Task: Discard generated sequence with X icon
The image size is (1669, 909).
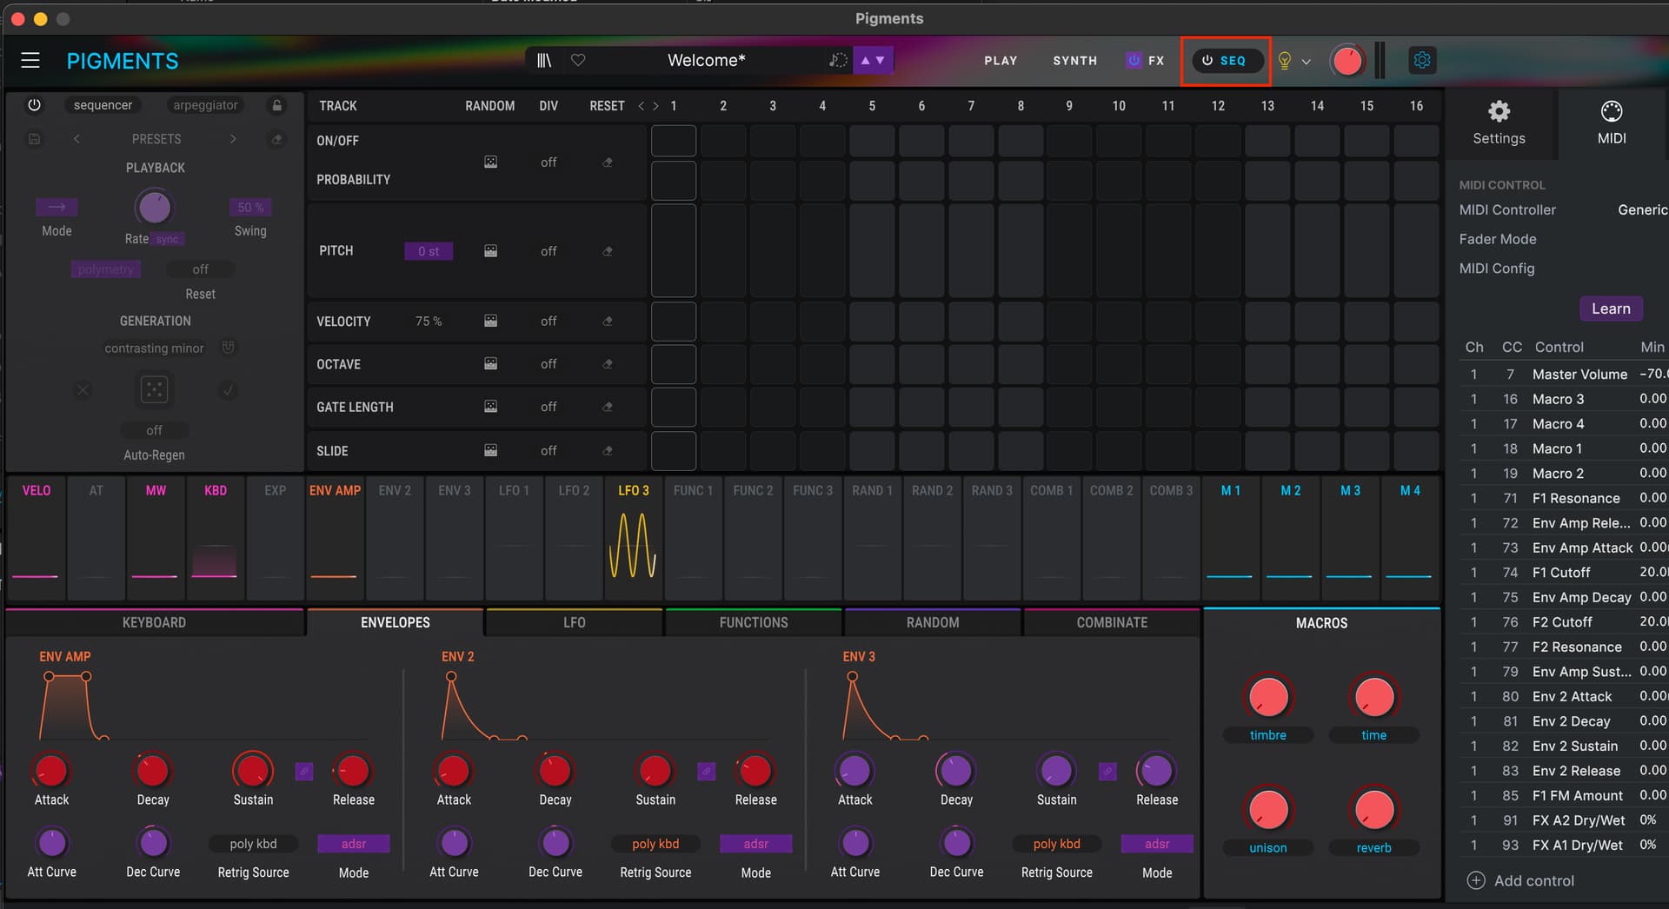Action: coord(83,390)
